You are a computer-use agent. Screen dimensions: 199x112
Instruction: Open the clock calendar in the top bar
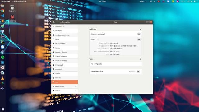click(x=102, y=1)
